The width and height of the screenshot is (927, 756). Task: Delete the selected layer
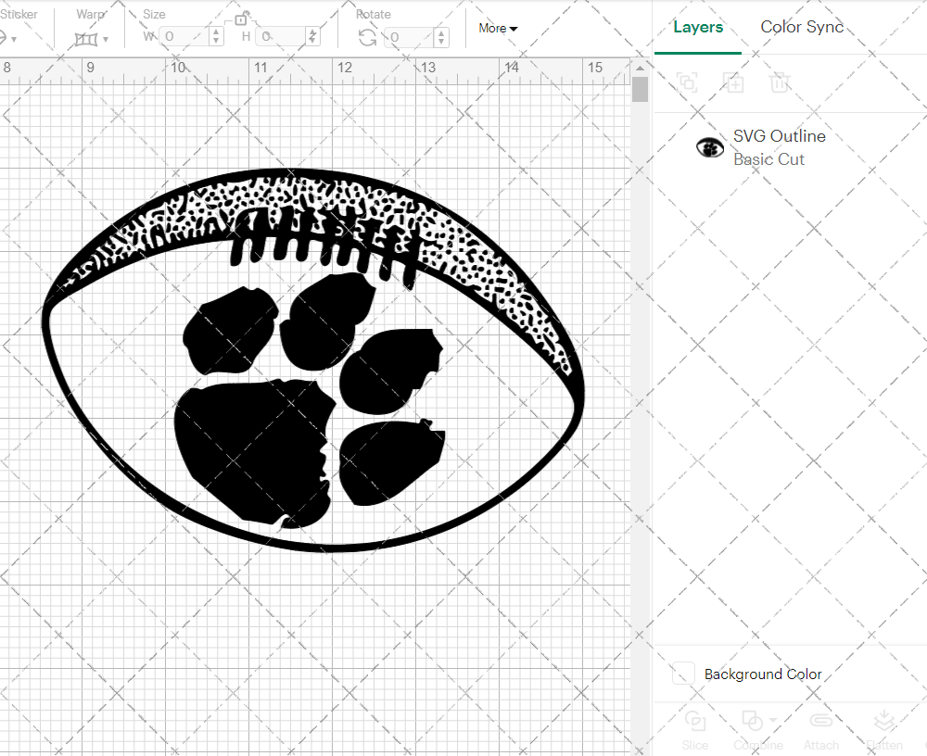click(x=780, y=82)
